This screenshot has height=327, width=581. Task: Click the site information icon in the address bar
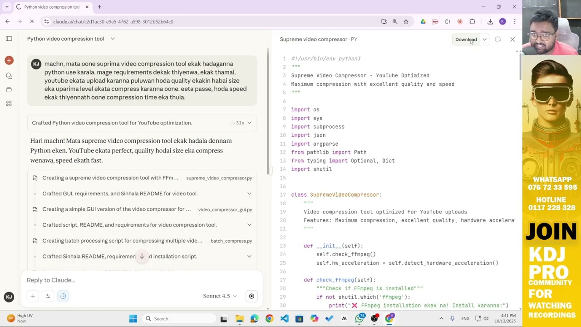pyautogui.click(x=46, y=21)
